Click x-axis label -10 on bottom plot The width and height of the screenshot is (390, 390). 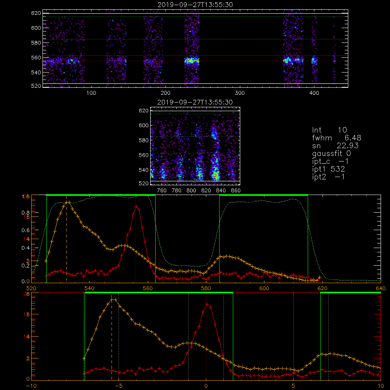31,386
